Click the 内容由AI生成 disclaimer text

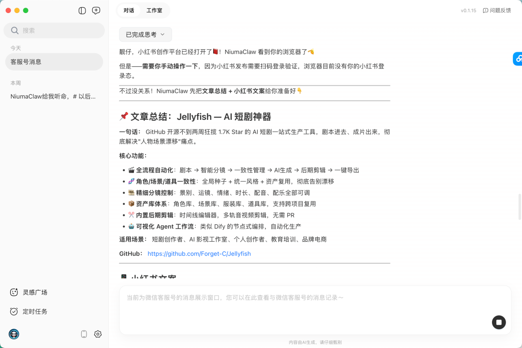315,342
